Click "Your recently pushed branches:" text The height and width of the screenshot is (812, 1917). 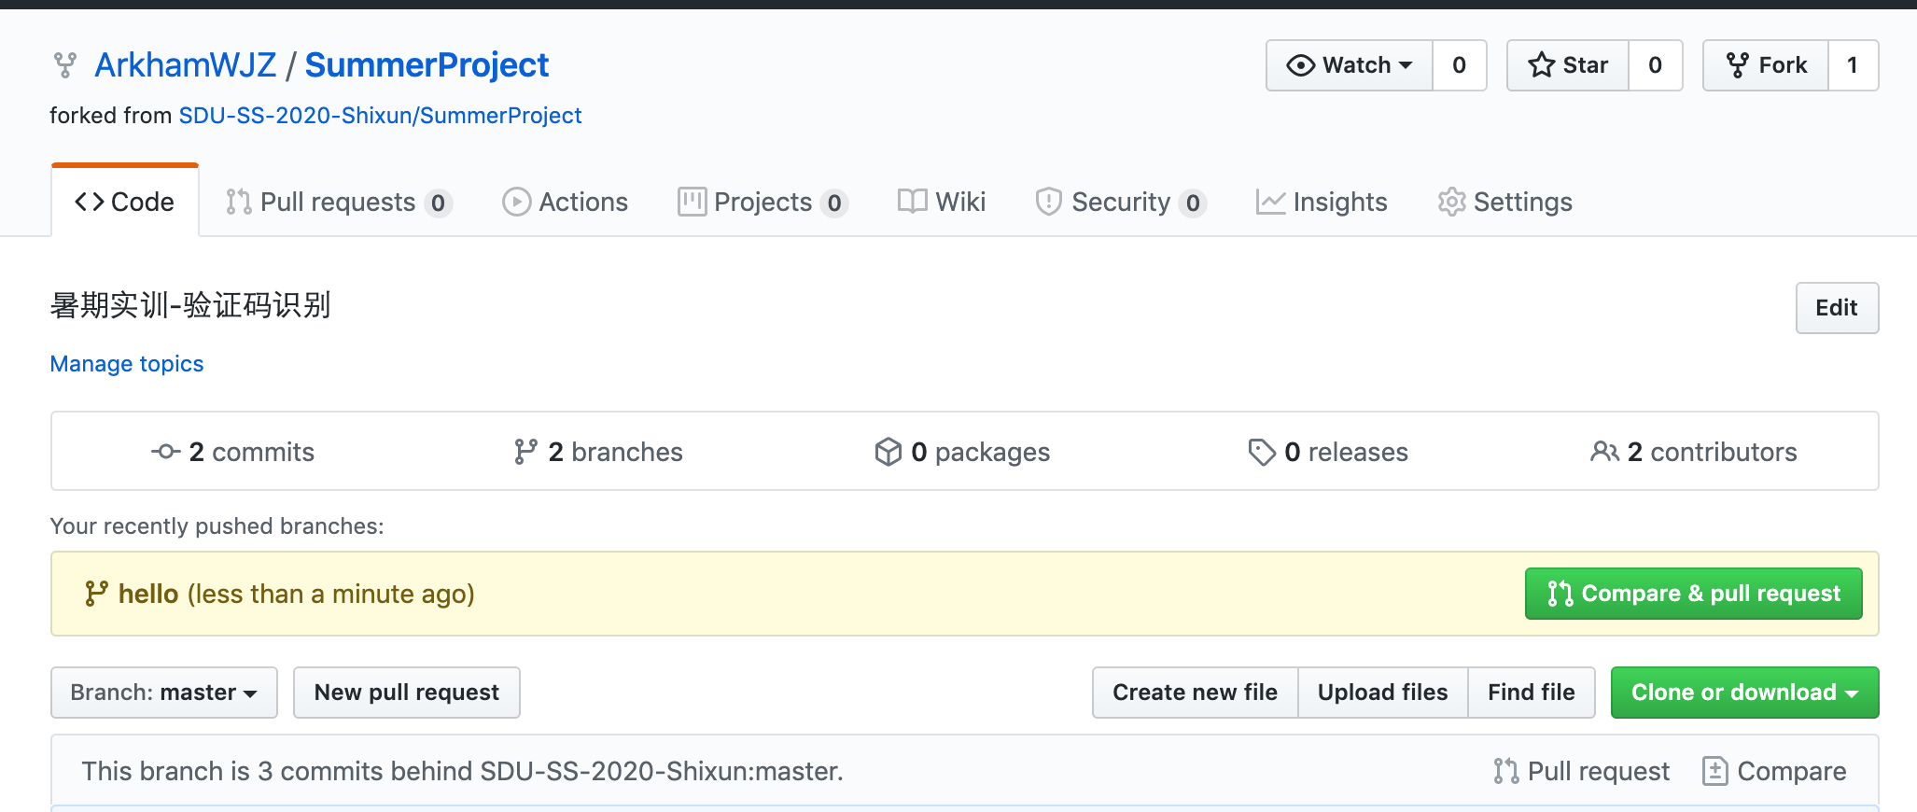[217, 526]
